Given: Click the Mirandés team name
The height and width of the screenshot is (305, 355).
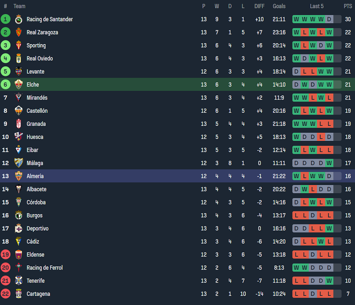Looking at the screenshot, I should tap(37, 98).
